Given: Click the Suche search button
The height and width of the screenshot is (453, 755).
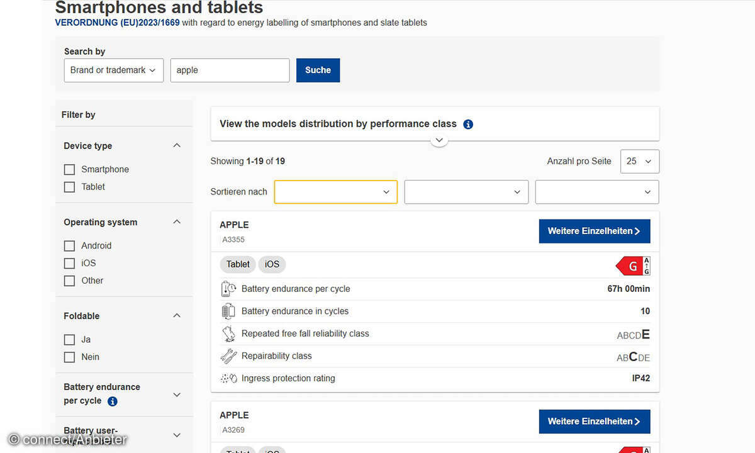Looking at the screenshot, I should pyautogui.click(x=318, y=70).
